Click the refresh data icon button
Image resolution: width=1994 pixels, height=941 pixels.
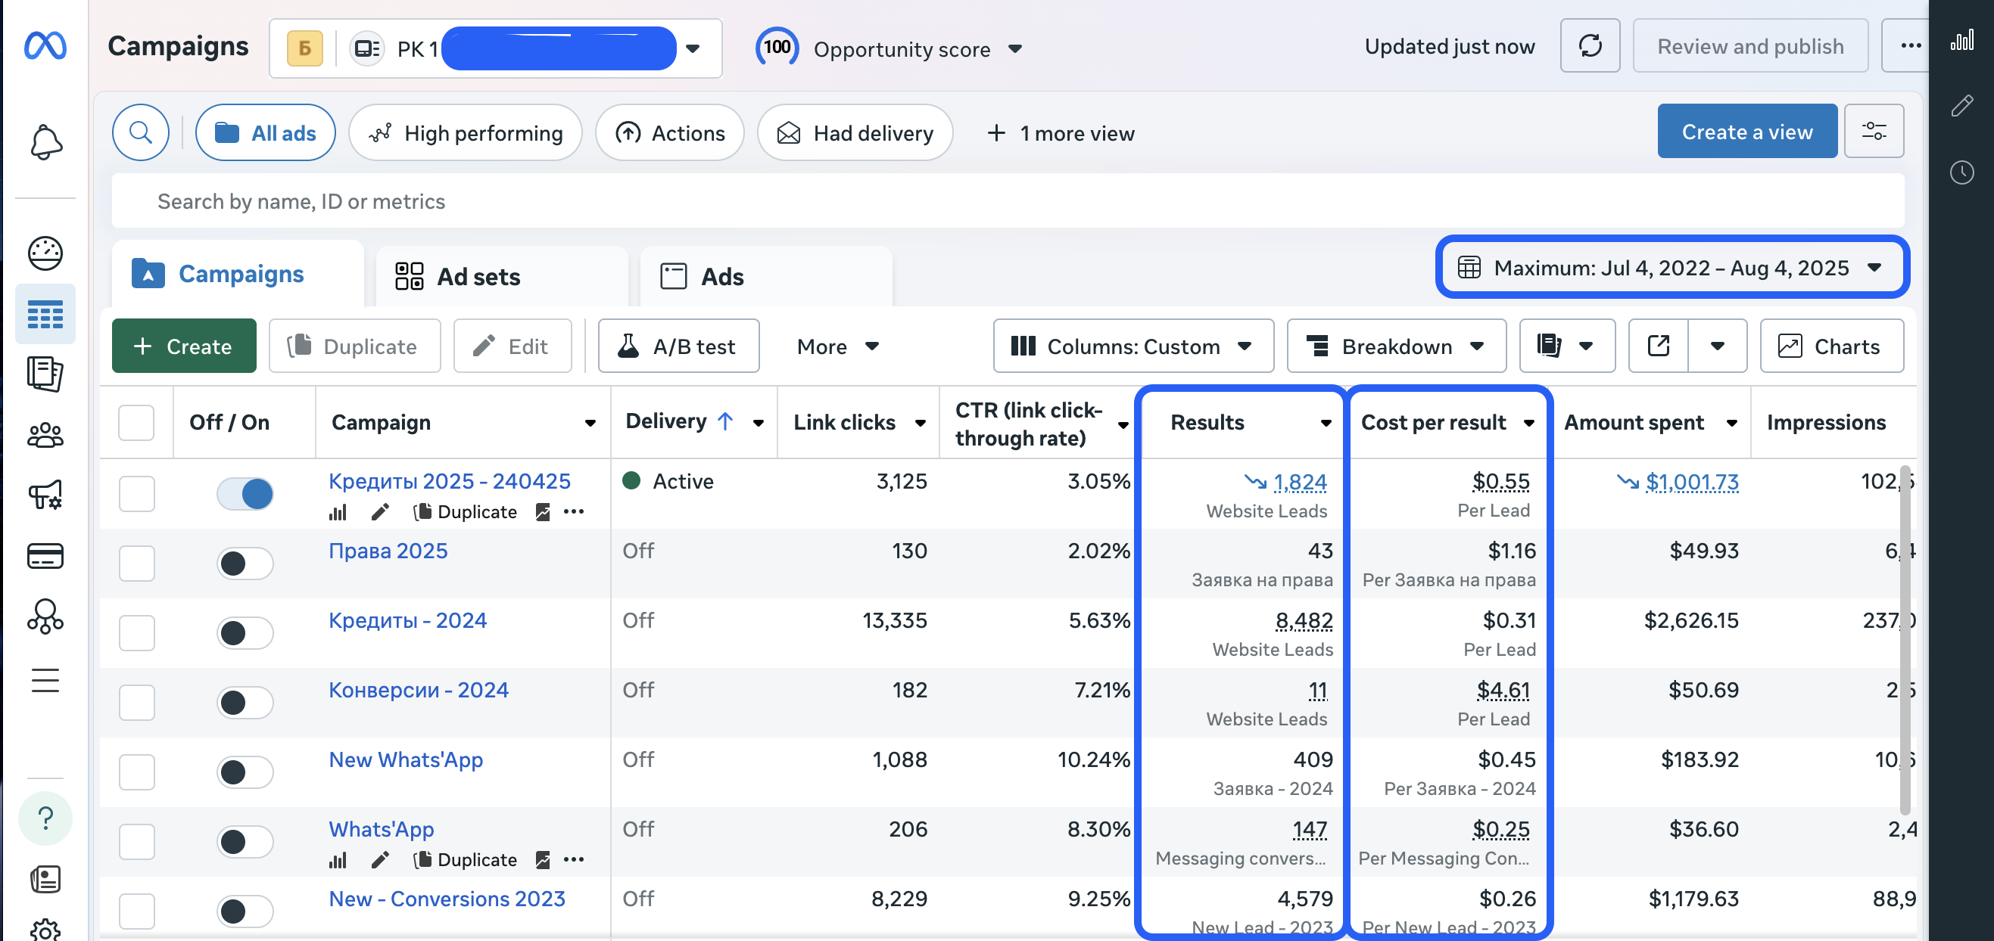(1589, 46)
